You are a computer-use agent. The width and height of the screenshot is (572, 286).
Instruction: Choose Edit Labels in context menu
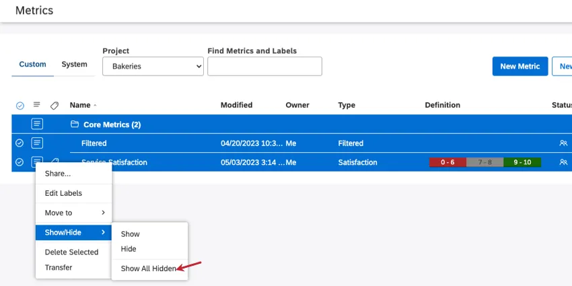pos(63,193)
